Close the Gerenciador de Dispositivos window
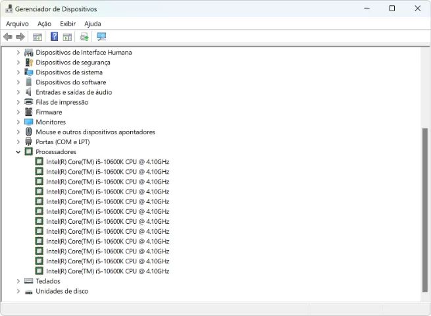Viewport: 431px width, 316px height. 418,9
